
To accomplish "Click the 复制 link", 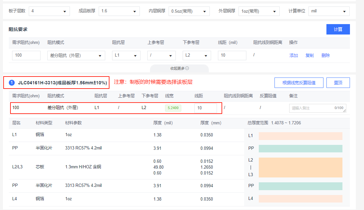I will coord(309,55).
